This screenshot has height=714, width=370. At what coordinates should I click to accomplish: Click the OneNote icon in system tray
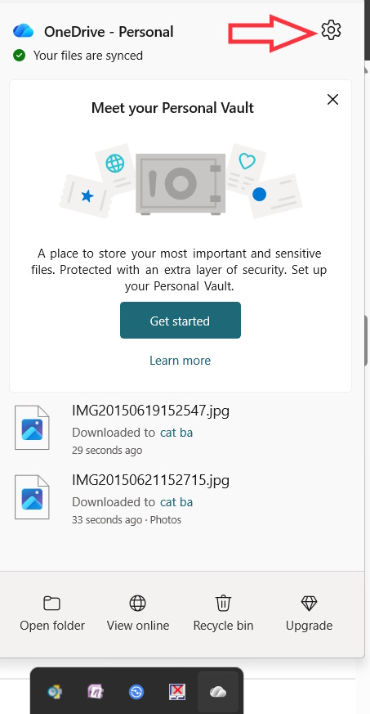click(x=96, y=692)
